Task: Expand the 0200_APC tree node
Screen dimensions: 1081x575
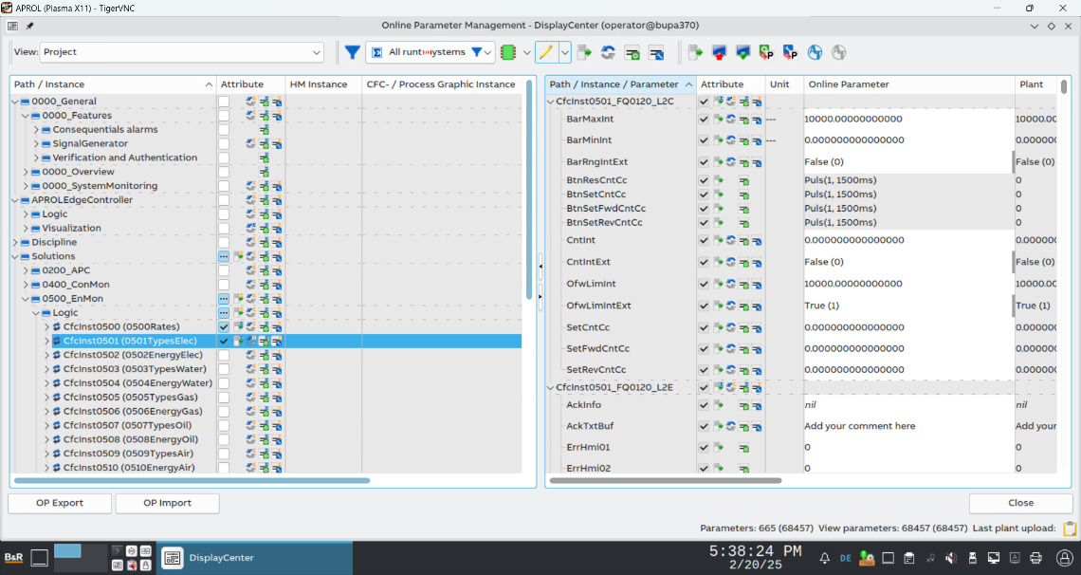Action: [x=26, y=270]
